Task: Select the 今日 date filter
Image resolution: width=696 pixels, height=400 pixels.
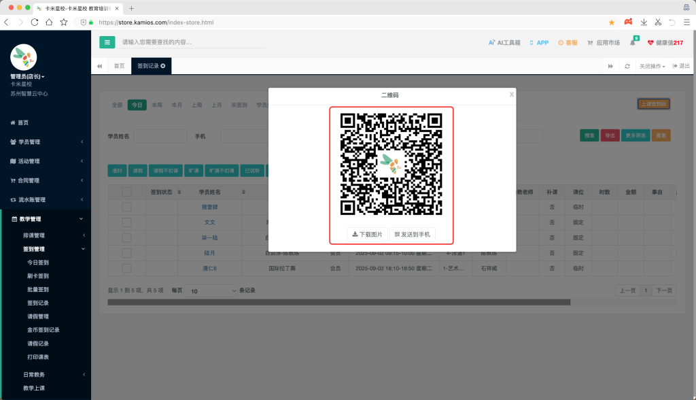Action: [x=137, y=105]
